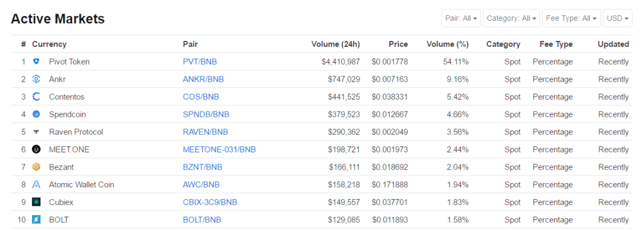Click the 2.44% volume share
Viewport: 642px width, 230px height.
[458, 149]
